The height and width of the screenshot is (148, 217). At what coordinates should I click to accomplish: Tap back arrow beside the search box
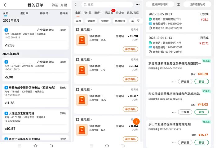76,5
